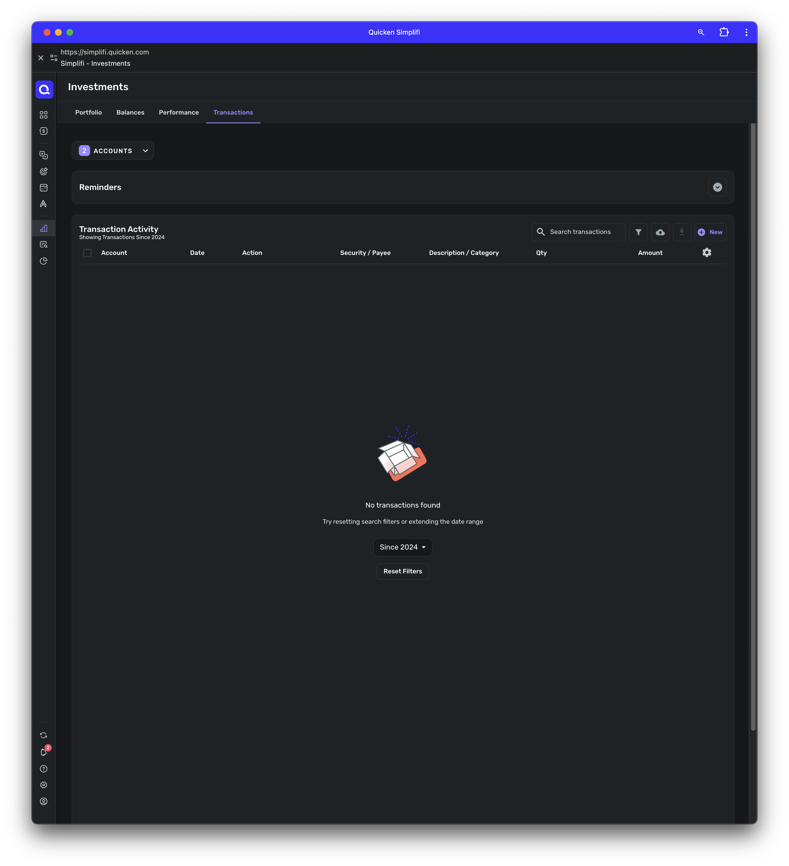
Task: Switch to the Performance tab
Action: tap(179, 113)
